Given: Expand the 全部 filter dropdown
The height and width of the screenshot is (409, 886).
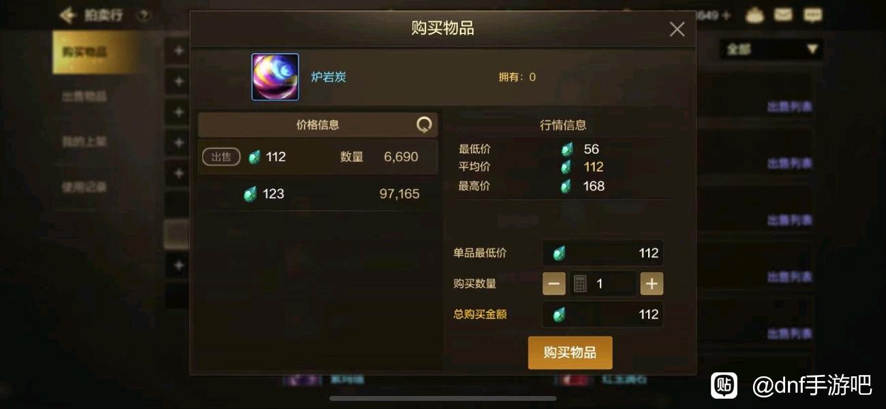Looking at the screenshot, I should pos(772,49).
